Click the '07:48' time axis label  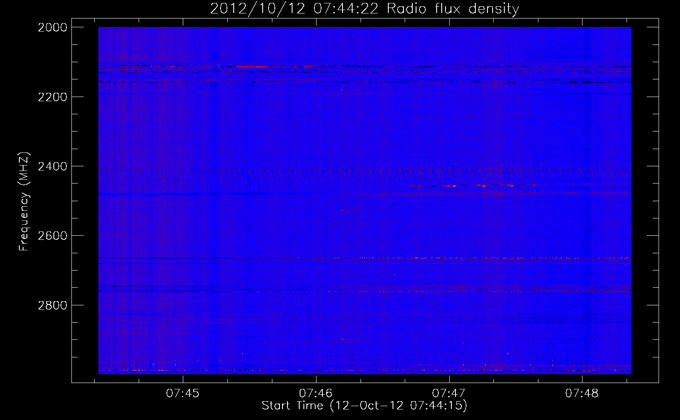coord(582,394)
